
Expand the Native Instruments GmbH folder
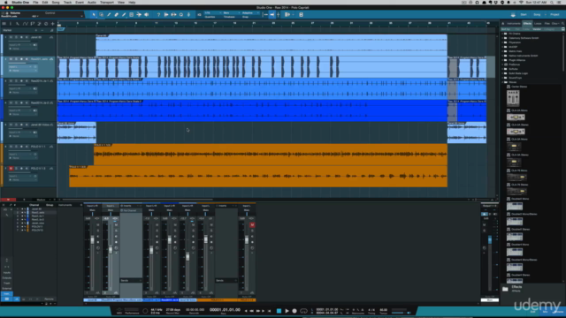click(503, 56)
